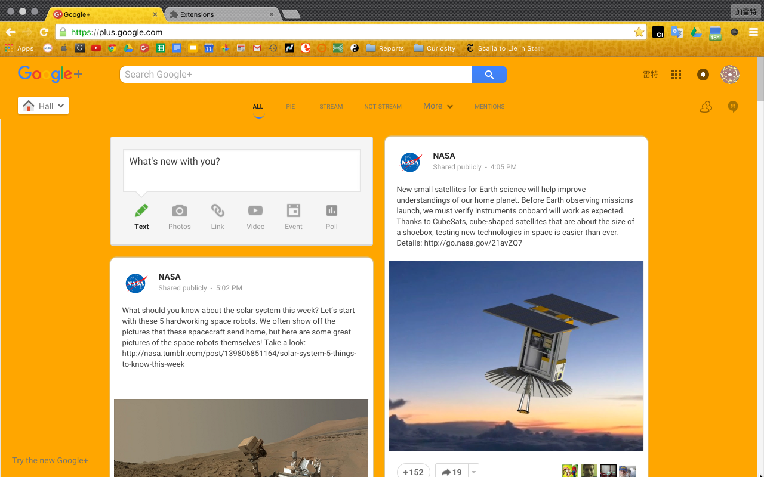Open the Chrome logo bookmark
The width and height of the screenshot is (764, 477).
coord(112,48)
